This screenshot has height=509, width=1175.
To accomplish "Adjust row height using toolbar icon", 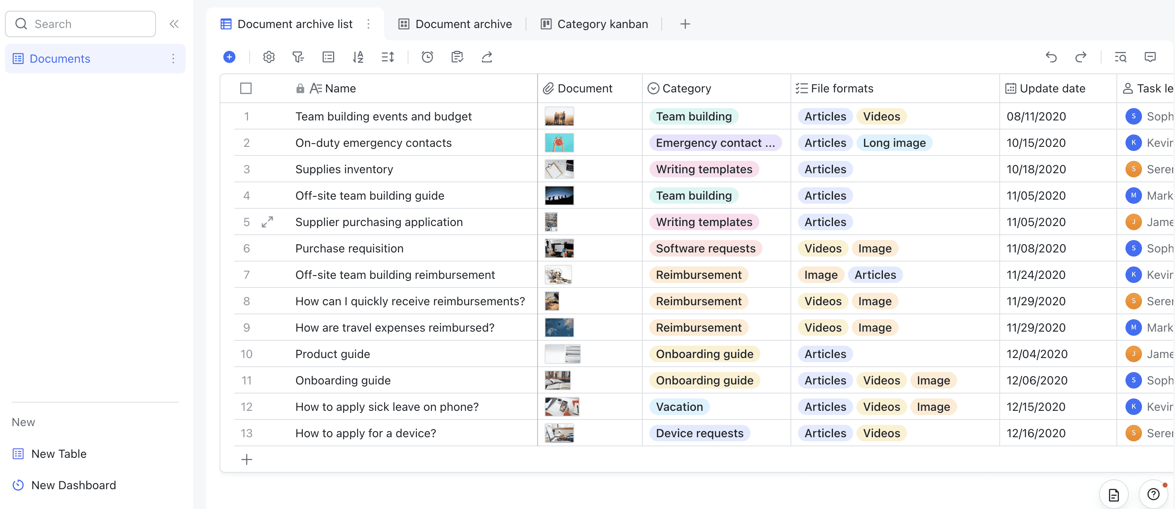I will 388,57.
